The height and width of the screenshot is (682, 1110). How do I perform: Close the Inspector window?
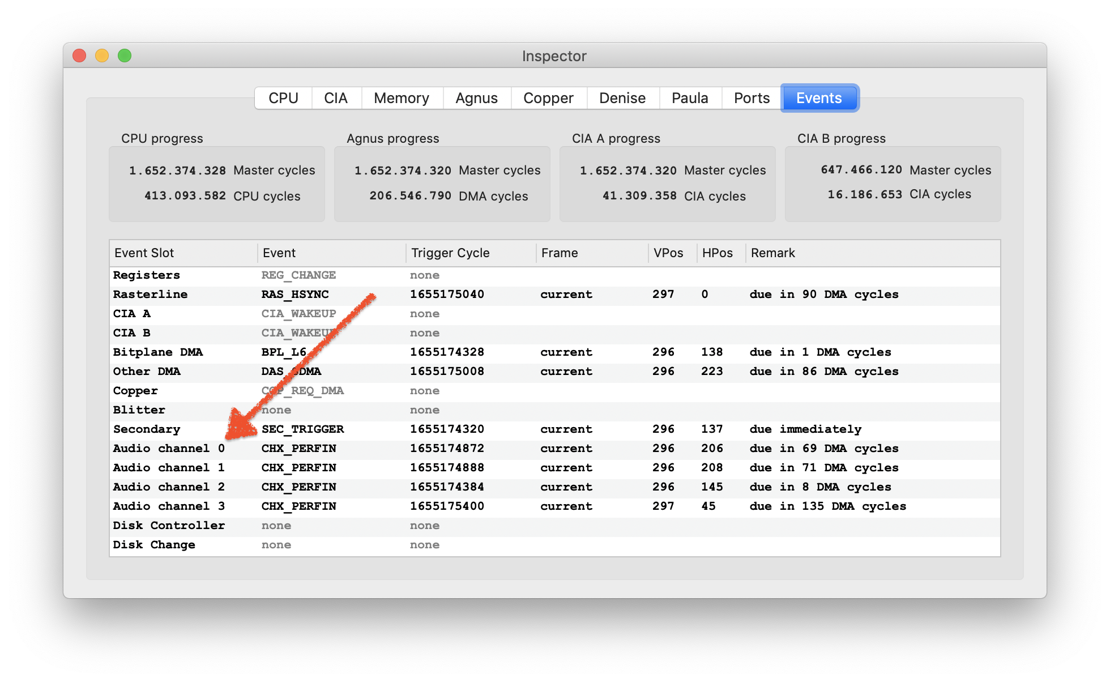[x=79, y=56]
